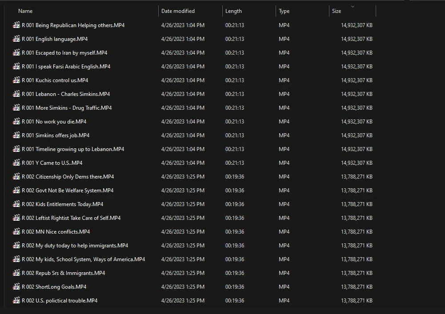445x314 pixels.
Task: Select file R 001 Y Came to U.S..MP4
Action: coord(52,163)
